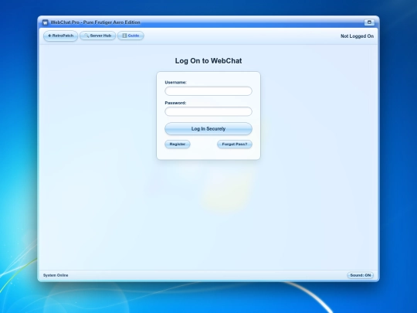
Task: Click Log In Securely
Action: click(x=208, y=129)
